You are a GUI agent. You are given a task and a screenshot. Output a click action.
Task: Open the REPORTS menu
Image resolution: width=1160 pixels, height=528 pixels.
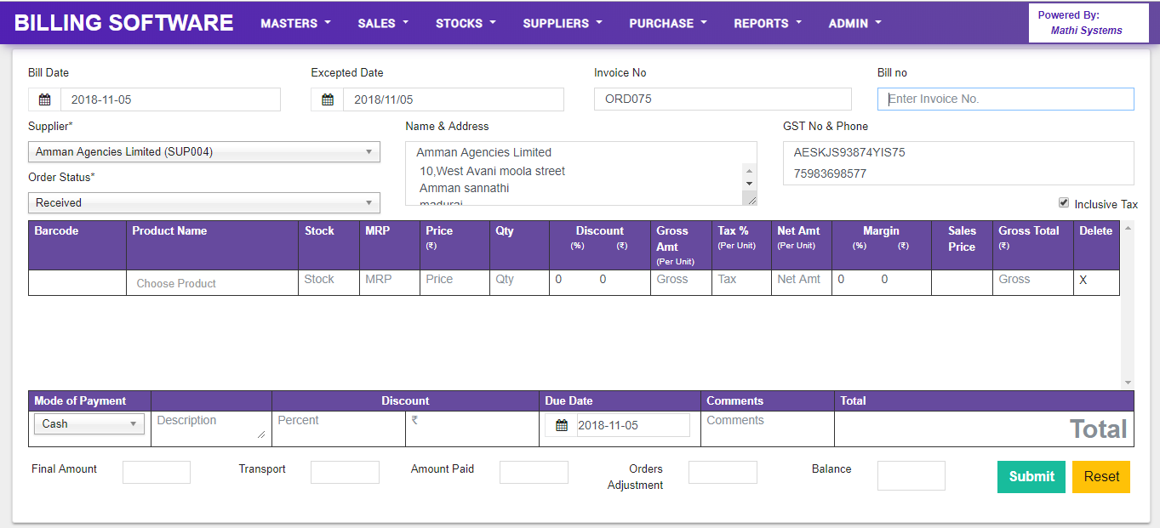coord(767,23)
